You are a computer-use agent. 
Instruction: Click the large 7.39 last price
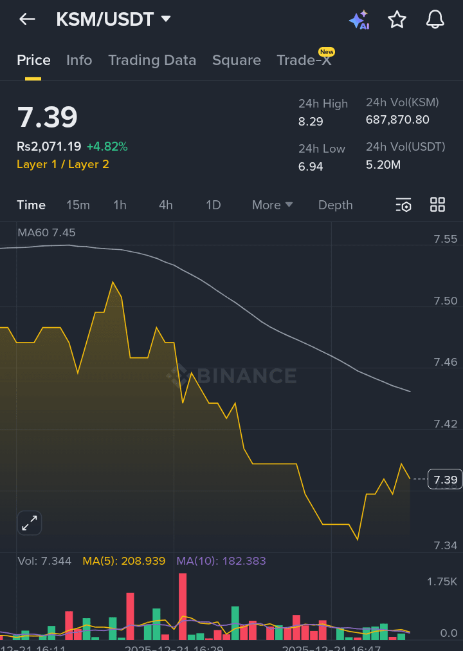47,117
